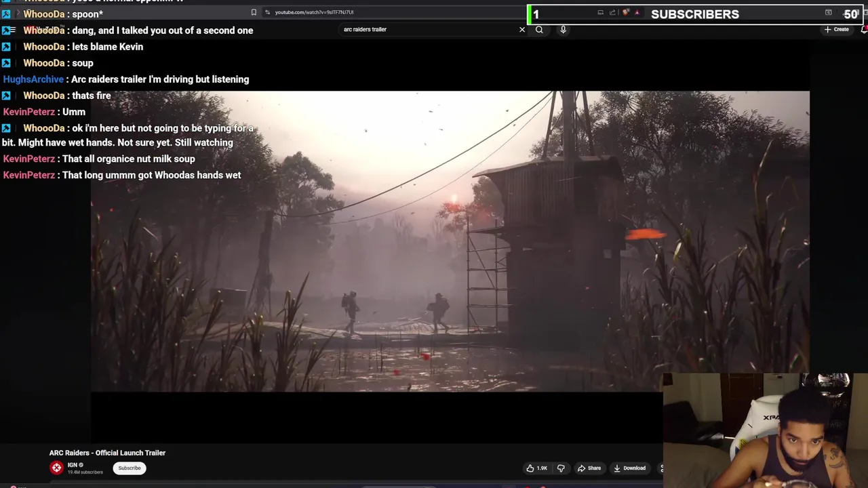This screenshot has height=488, width=868.
Task: Click the SUBSCRIBERS goal overlay bar
Action: click(x=696, y=14)
